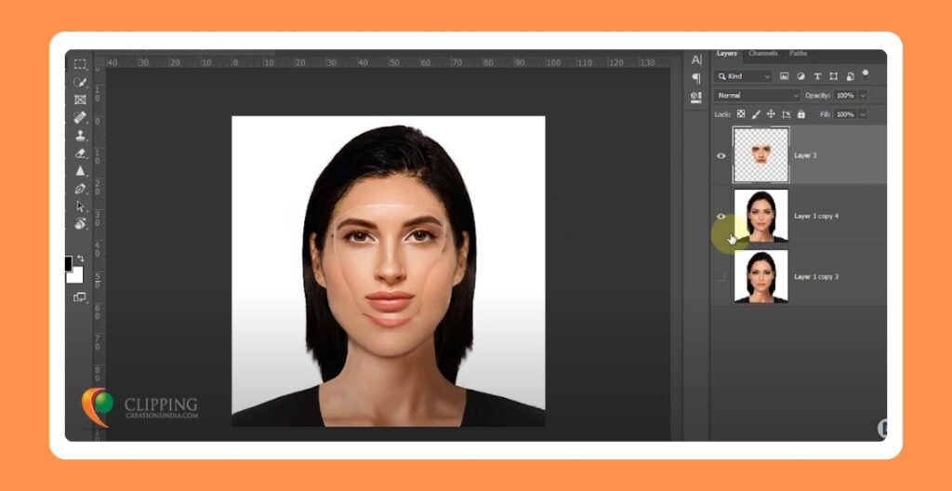The height and width of the screenshot is (491, 952).
Task: Switch to the Paths tab
Action: [x=798, y=54]
